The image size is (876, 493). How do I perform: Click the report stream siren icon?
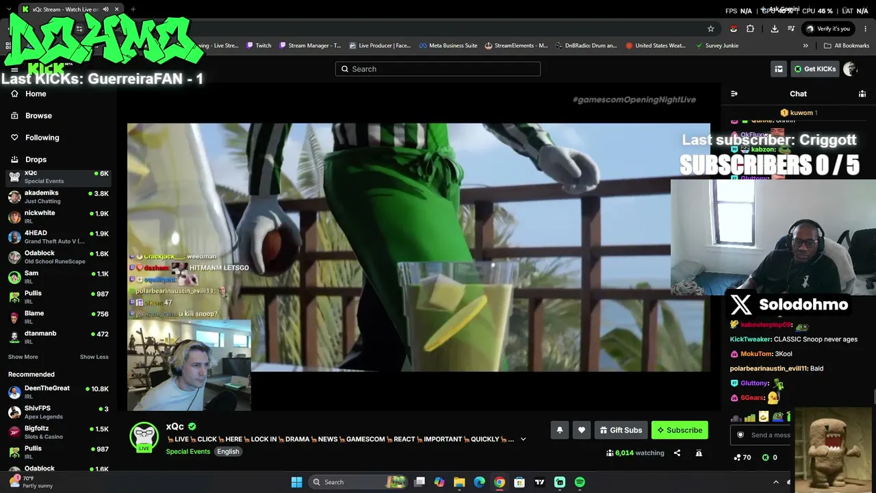click(x=699, y=453)
